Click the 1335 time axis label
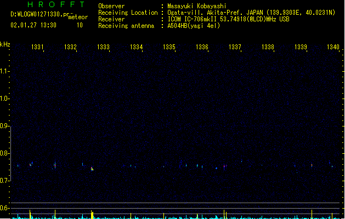This screenshot has width=345, height=219. (x=169, y=47)
